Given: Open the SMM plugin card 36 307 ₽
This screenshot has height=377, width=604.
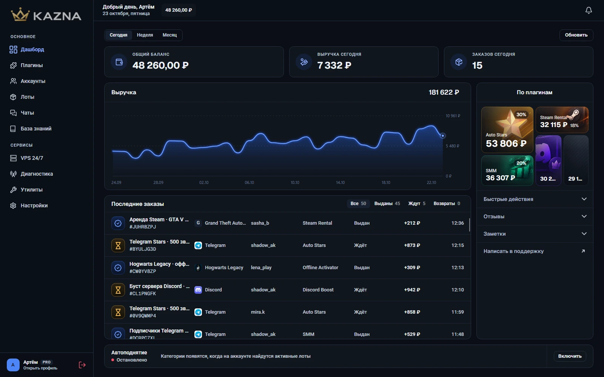Looking at the screenshot, I should click(507, 170).
